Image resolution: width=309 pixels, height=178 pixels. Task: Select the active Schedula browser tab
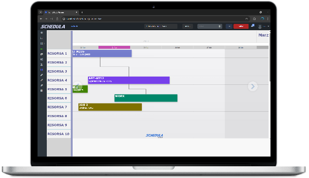[x=61, y=12]
